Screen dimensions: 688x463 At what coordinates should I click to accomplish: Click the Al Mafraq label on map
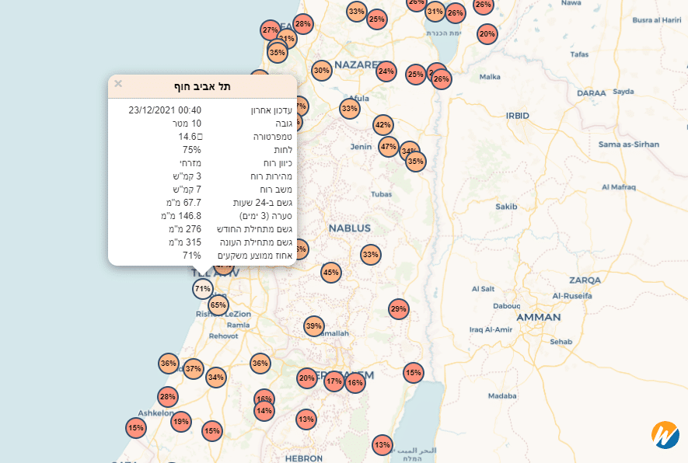[619, 187]
